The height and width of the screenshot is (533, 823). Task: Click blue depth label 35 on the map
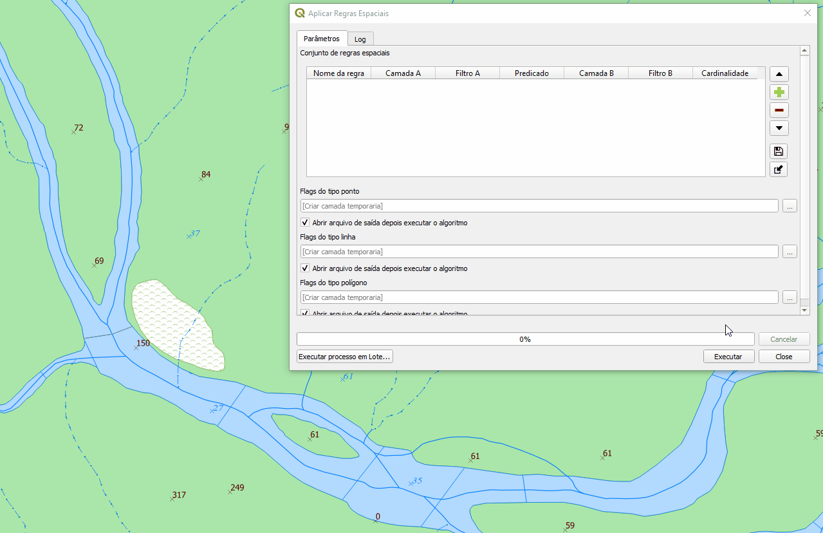click(x=416, y=481)
